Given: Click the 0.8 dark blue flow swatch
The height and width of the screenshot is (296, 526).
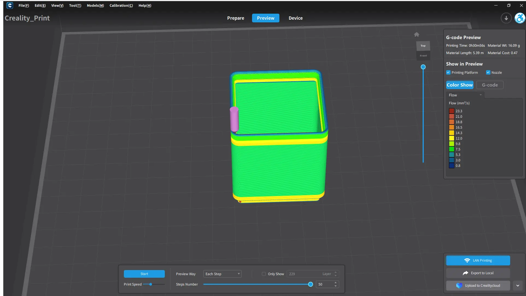Looking at the screenshot, I should [x=452, y=166].
